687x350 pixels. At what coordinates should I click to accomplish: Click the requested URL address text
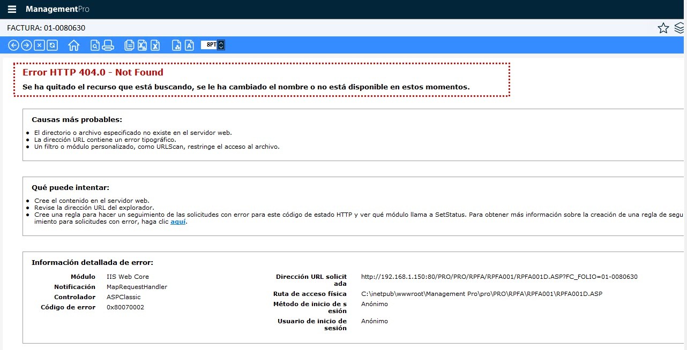499,277
